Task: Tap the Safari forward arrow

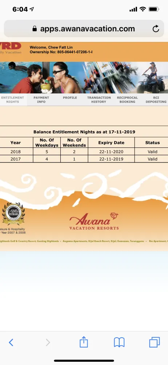Action: pyautogui.click(x=48, y=342)
